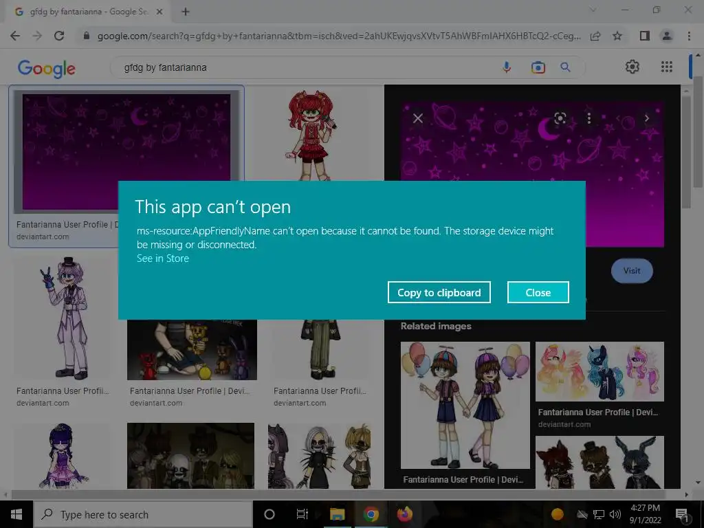
Task: Open the Google apps grid
Action: [667, 67]
